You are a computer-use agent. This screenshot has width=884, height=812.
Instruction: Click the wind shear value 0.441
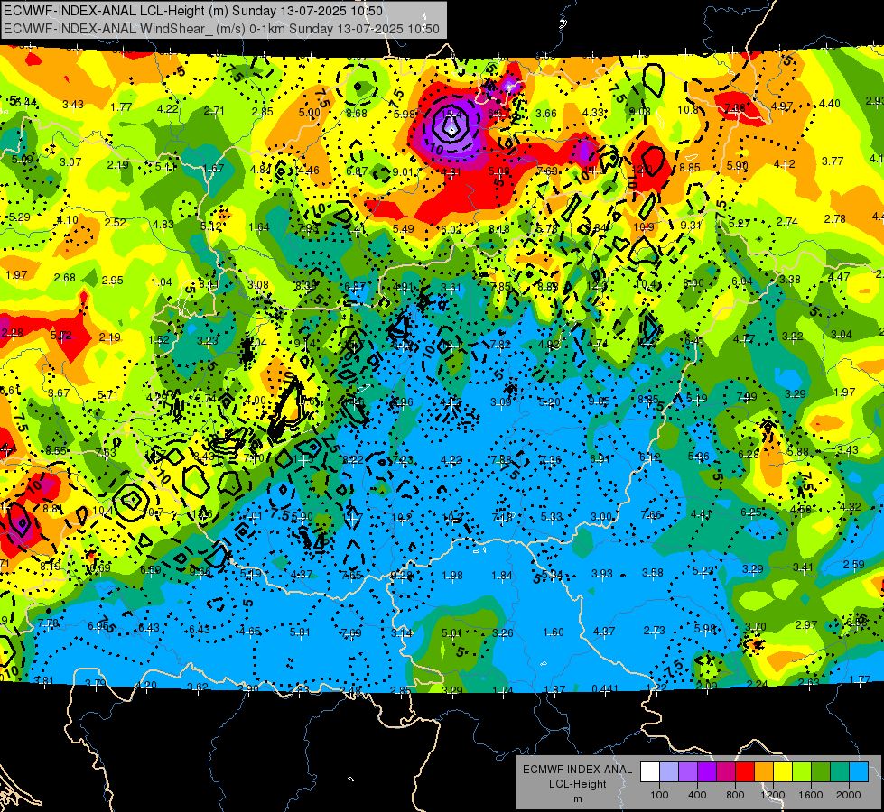[x=604, y=688]
